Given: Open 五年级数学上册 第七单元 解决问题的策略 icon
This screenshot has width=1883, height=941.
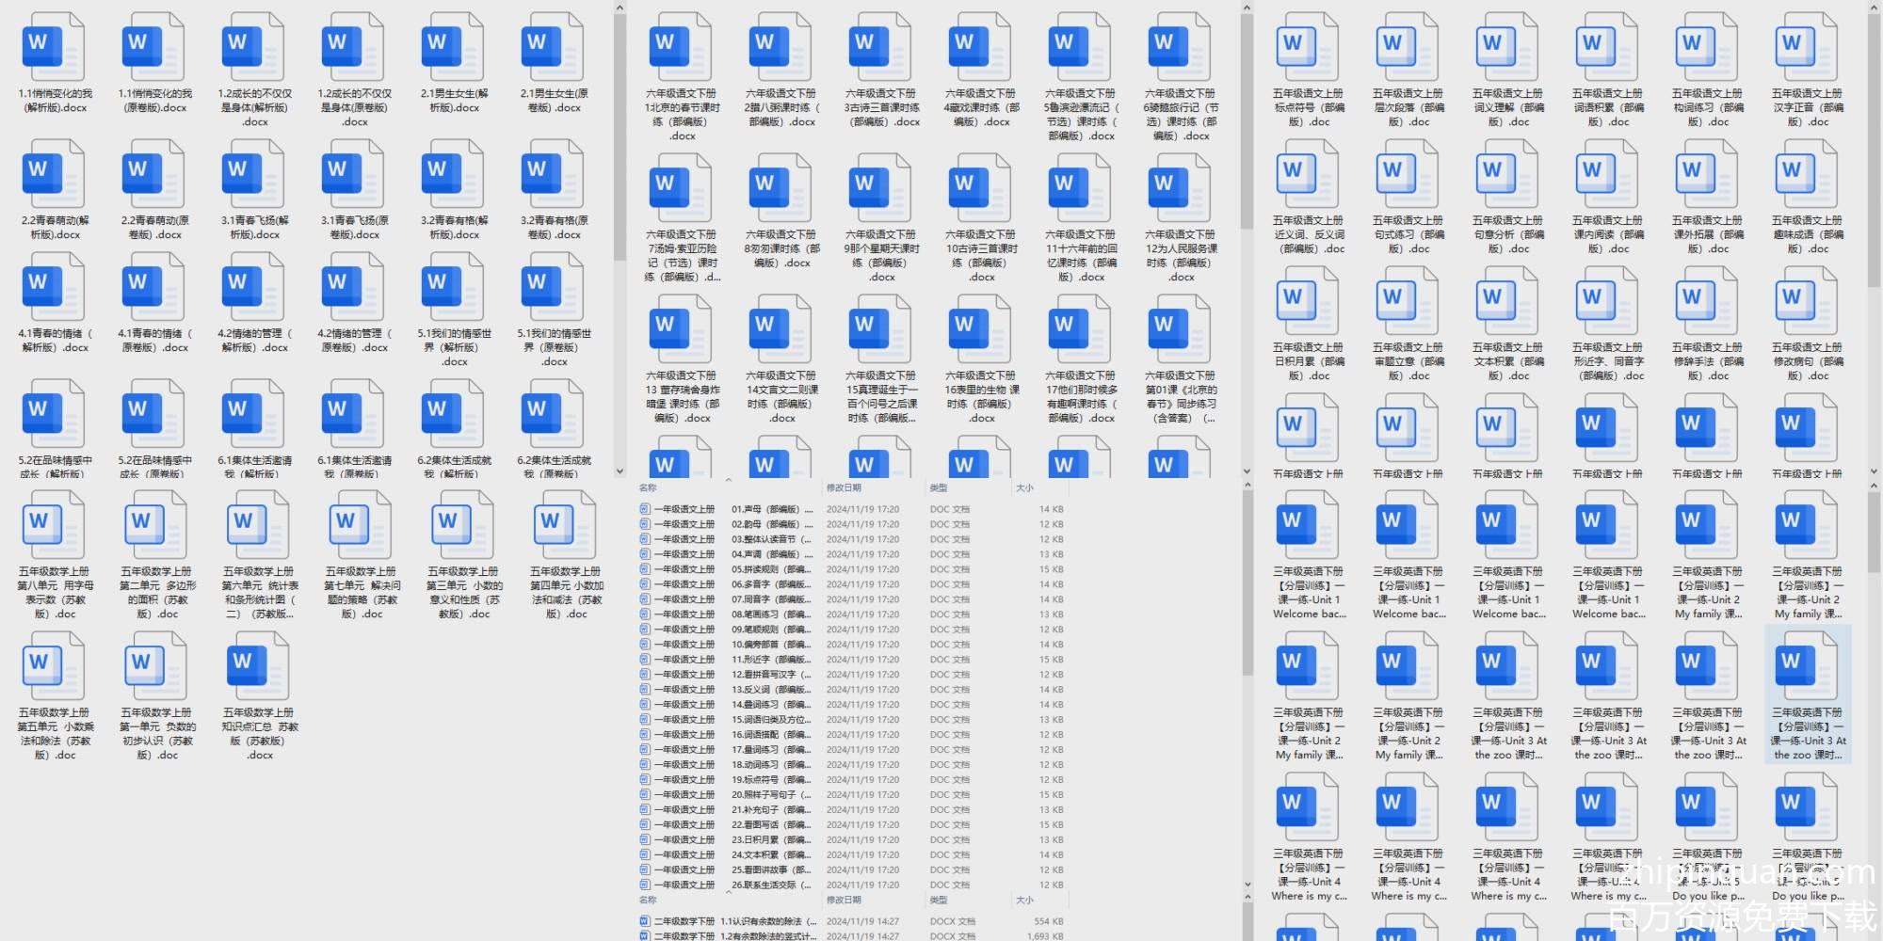Looking at the screenshot, I should point(362,525).
